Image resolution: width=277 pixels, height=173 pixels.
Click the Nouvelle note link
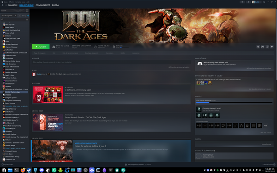[x=266, y=144]
